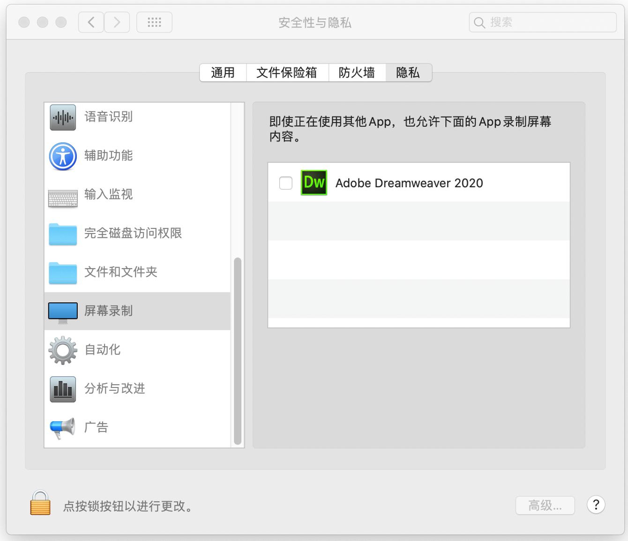The image size is (628, 541).
Task: Select the 分析与改进 chart icon
Action: pyautogui.click(x=62, y=388)
